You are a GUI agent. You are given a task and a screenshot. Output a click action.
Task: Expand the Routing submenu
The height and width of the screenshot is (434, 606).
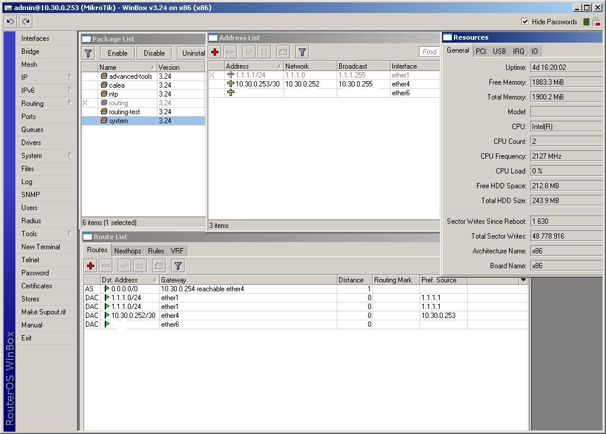pyautogui.click(x=70, y=103)
